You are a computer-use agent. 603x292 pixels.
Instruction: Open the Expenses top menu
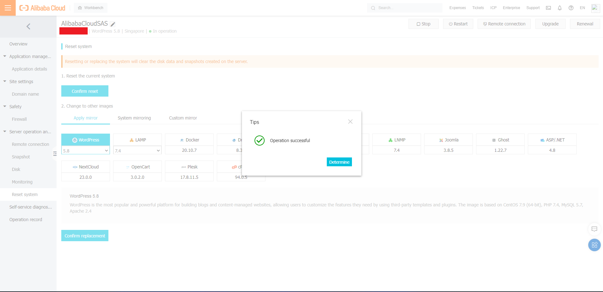point(458,8)
